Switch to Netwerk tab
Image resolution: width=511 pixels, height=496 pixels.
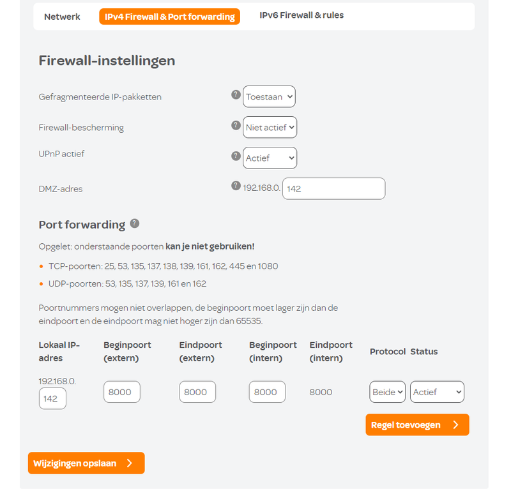point(62,17)
